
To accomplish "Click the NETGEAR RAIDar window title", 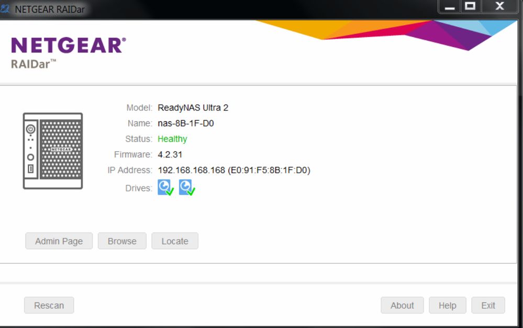I will [50, 9].
